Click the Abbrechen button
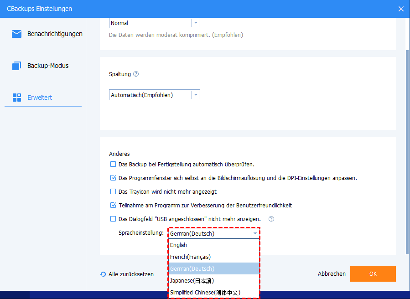This screenshot has width=410, height=299. 332,274
